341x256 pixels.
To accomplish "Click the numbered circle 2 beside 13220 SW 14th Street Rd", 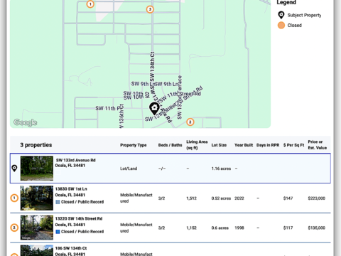I will pos(14,228).
